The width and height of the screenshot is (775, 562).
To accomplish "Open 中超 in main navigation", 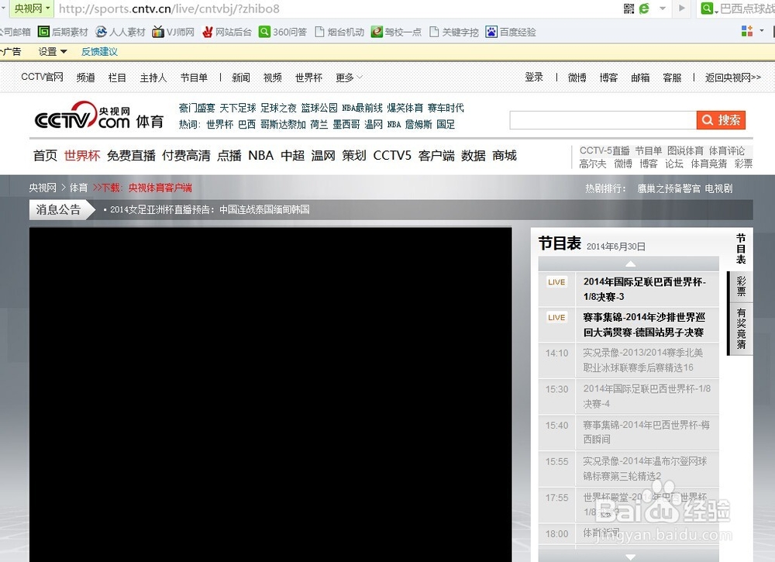I will [293, 156].
